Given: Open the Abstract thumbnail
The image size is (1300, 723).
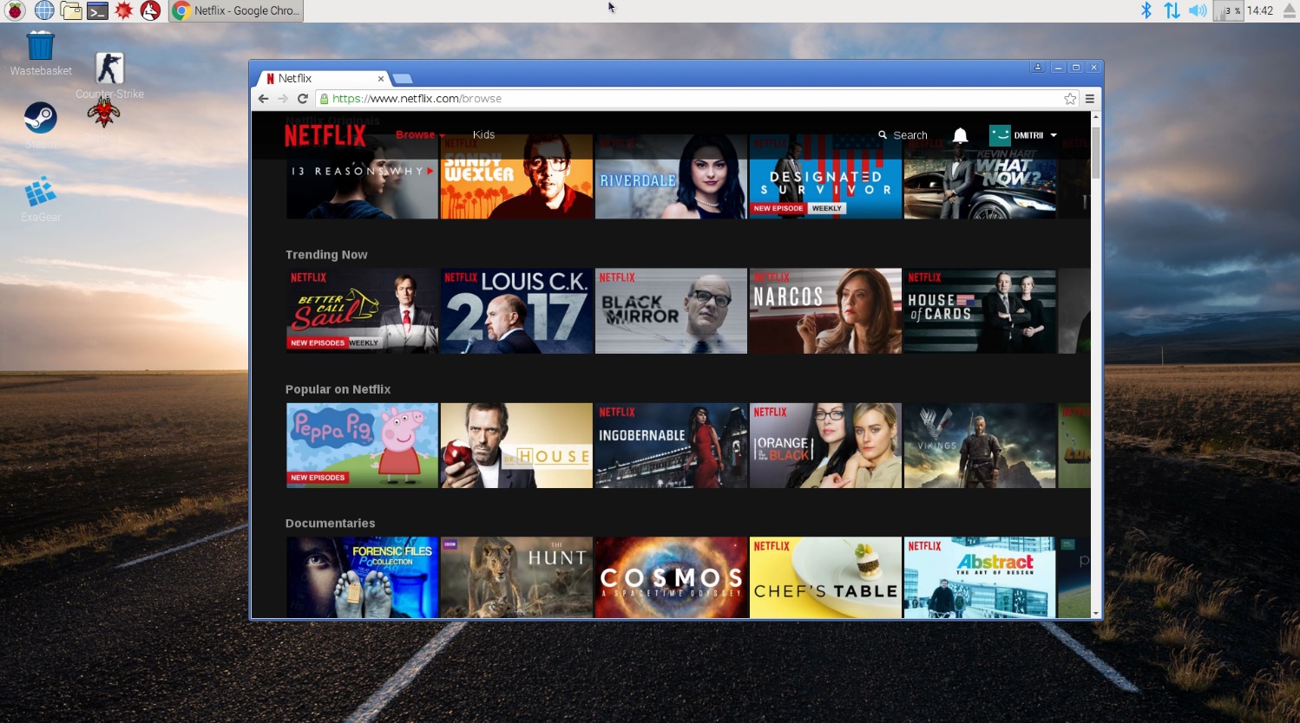Looking at the screenshot, I should (x=980, y=577).
